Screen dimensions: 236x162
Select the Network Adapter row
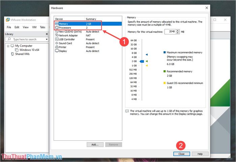(88, 35)
